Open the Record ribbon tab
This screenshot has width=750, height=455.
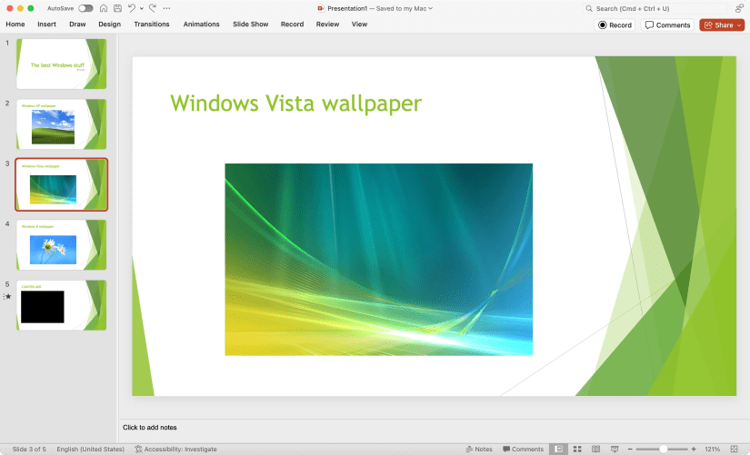[292, 24]
